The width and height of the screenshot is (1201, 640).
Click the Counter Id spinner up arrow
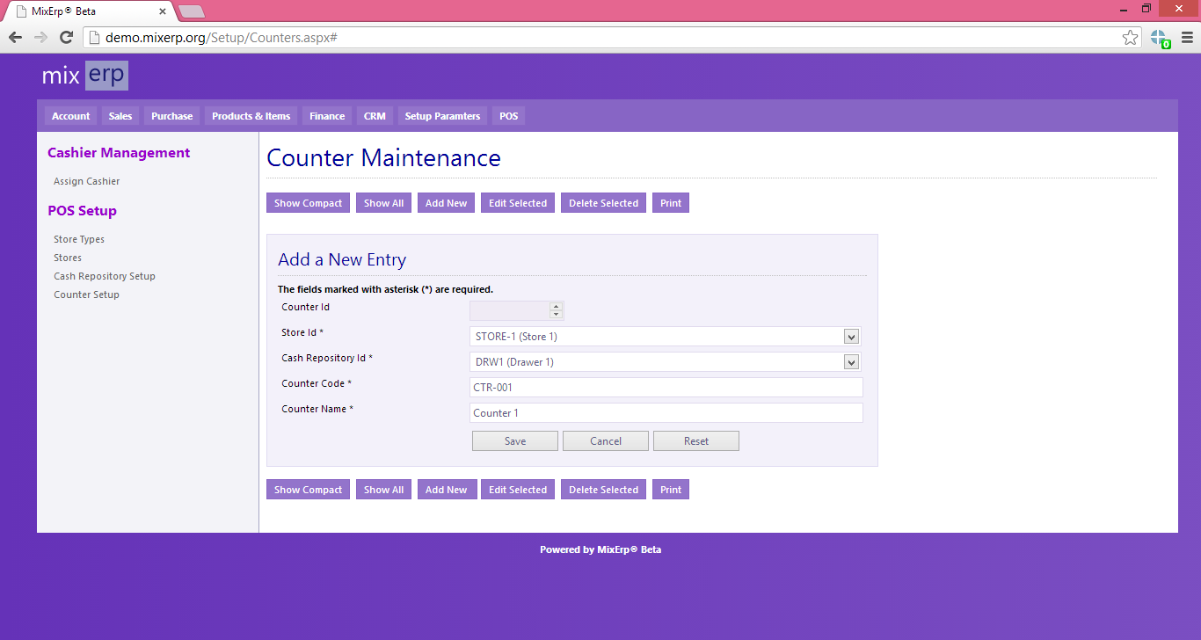click(557, 306)
